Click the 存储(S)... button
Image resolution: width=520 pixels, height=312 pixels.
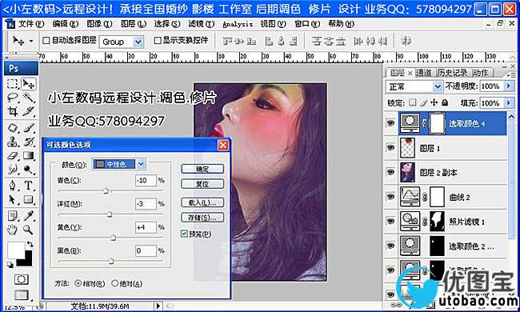pos(202,218)
